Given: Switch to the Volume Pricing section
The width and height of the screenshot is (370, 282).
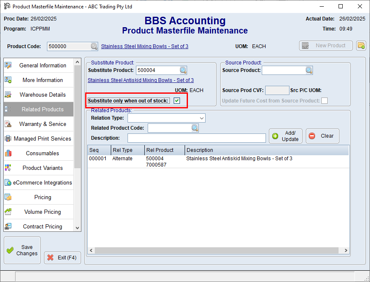Looking at the screenshot, I should pyautogui.click(x=42, y=212).
